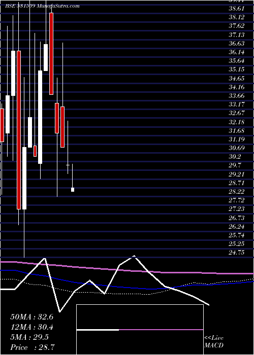Click the 5MA : 29.5 label

[29, 337]
